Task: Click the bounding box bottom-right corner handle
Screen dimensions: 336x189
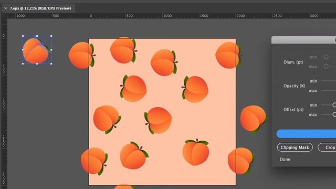Action: click(51, 64)
